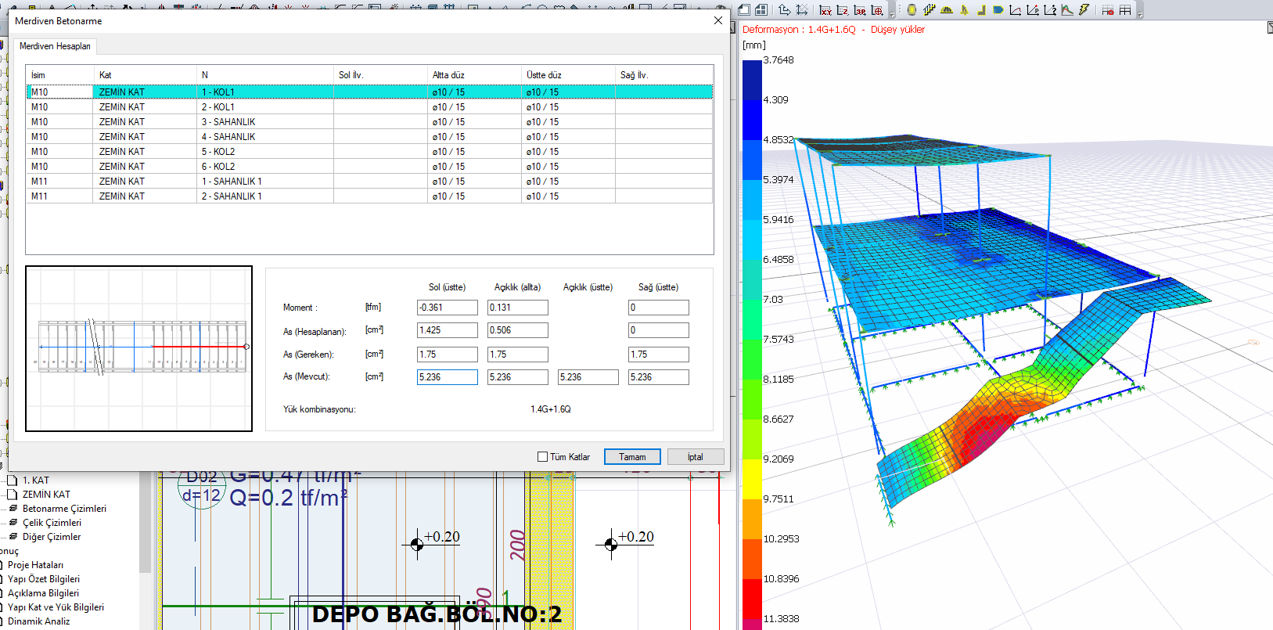This screenshot has height=630, width=1273.
Task: Click As (Mevcut) Sol (üstte) field
Action: click(448, 377)
